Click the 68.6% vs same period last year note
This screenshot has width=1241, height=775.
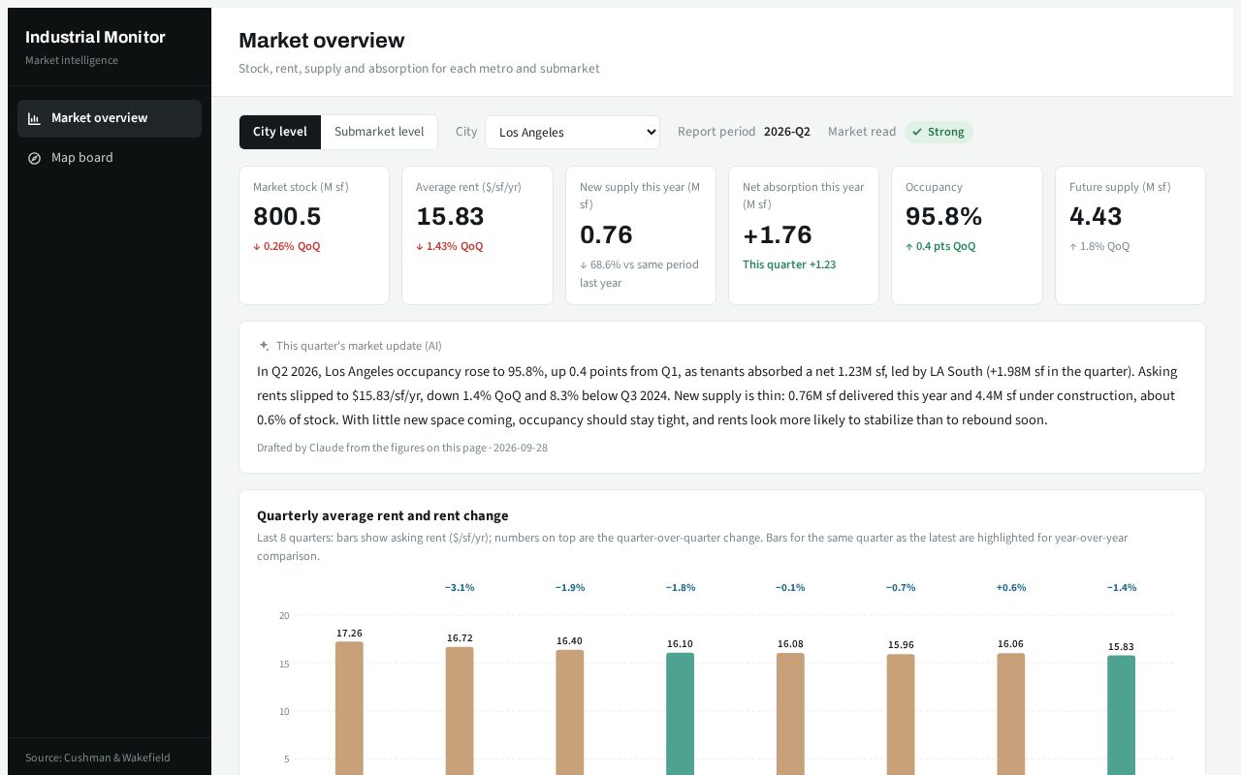[x=640, y=273]
